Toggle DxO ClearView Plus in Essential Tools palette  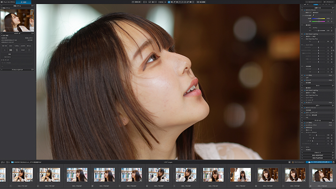point(304,39)
